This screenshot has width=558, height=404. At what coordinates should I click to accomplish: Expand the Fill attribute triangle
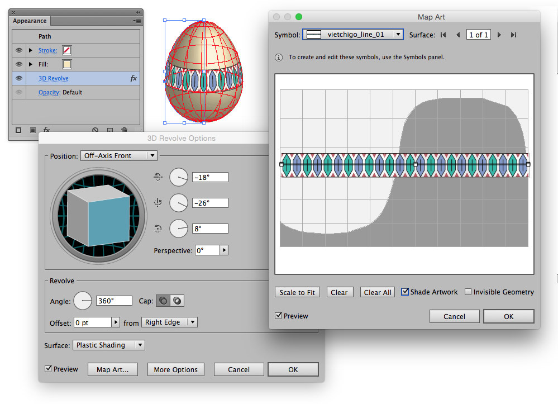click(31, 64)
